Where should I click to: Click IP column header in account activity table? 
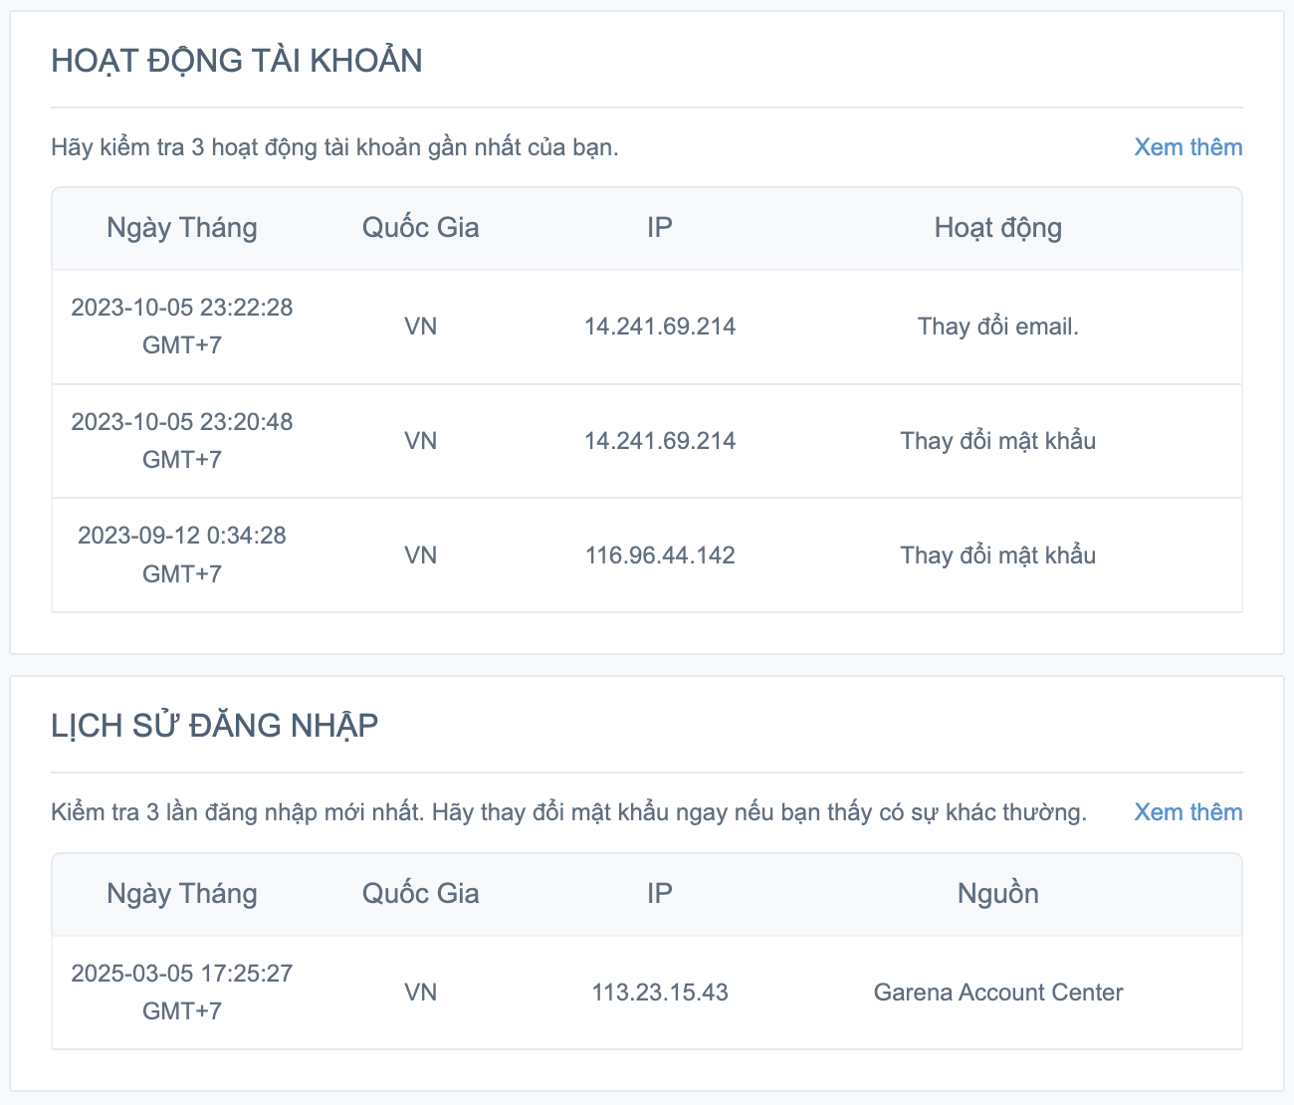tap(659, 228)
